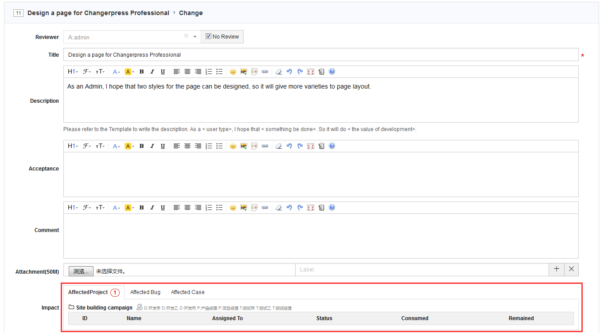Open yellow highlight color picker in Description toolbar
This screenshot has height=333, width=604.
(x=129, y=72)
